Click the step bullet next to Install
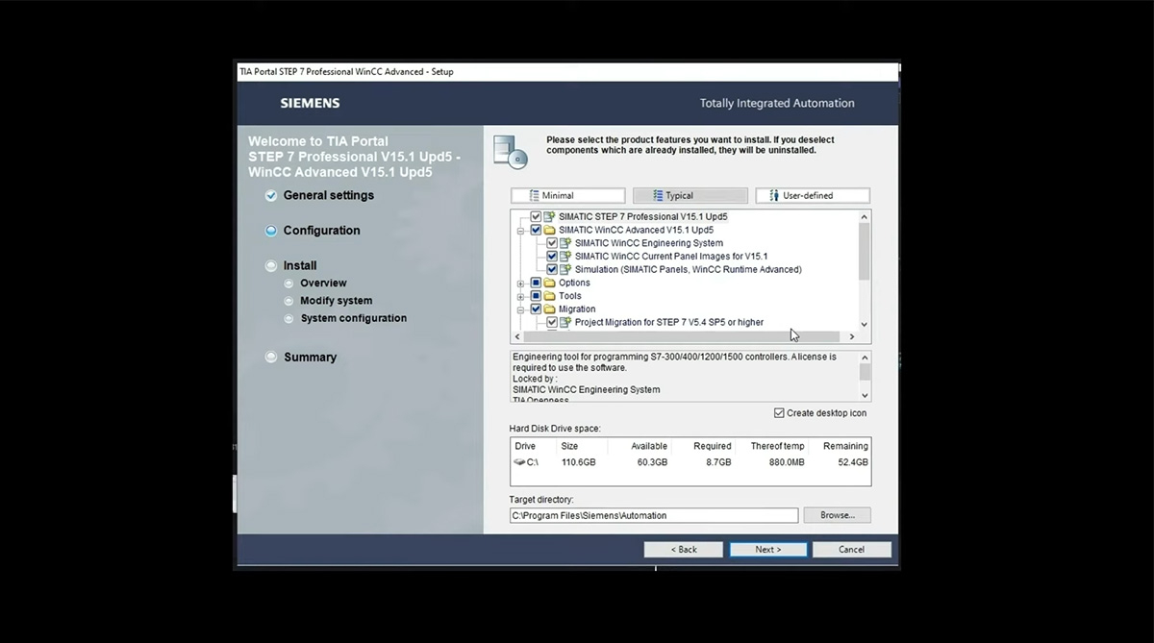Viewport: 1154px width, 643px height. 271,266
